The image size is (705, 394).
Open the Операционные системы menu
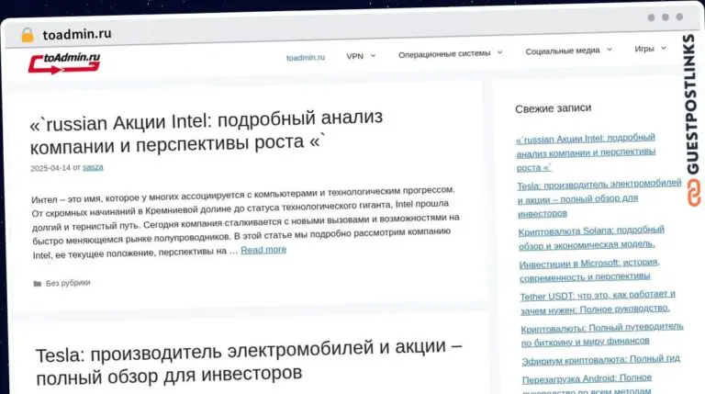coord(444,53)
